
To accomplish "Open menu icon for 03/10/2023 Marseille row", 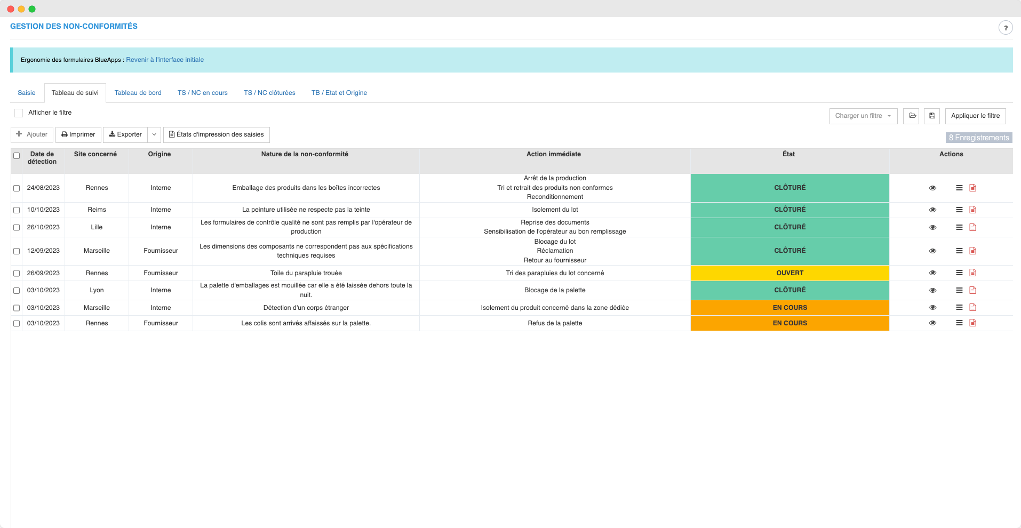I will tap(959, 307).
